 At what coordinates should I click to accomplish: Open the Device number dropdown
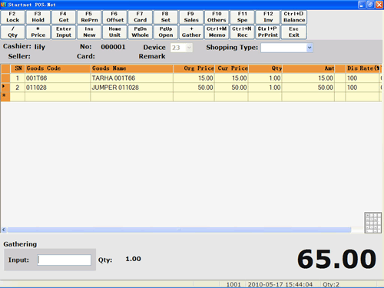189,48
